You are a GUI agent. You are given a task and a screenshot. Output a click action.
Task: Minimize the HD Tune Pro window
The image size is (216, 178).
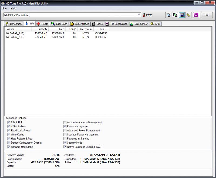[197, 3]
